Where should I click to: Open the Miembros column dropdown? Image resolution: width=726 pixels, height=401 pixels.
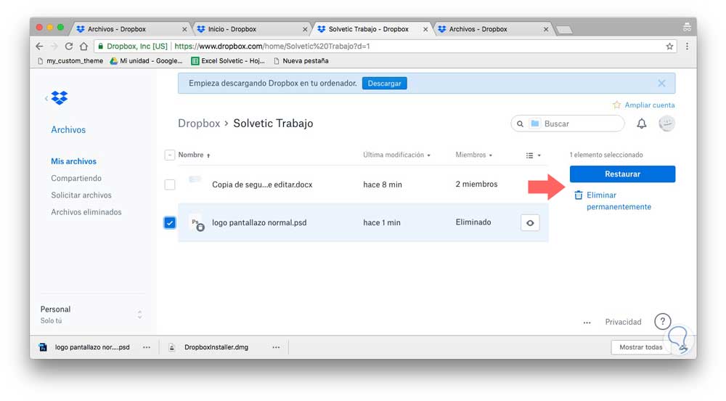tap(473, 155)
